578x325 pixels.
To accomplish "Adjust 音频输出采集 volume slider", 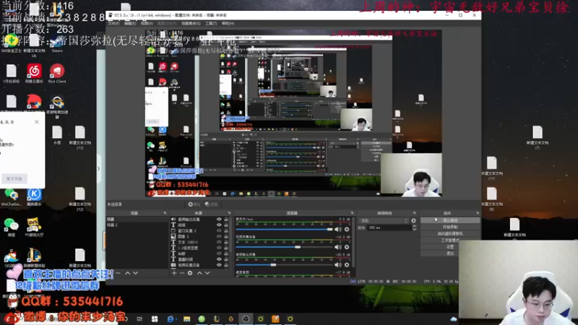I will click(284, 264).
